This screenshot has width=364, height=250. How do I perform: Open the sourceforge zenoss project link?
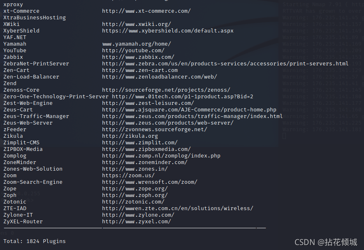pyautogui.click(x=166, y=90)
